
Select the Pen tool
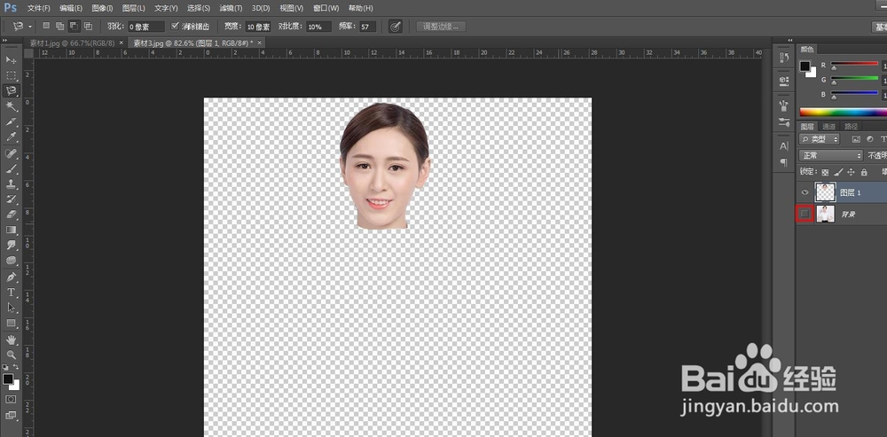[x=11, y=277]
